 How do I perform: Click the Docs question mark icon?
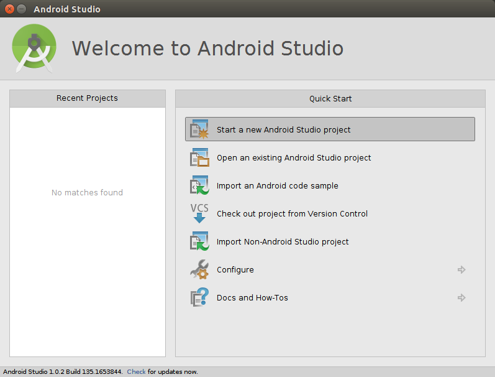click(x=199, y=297)
